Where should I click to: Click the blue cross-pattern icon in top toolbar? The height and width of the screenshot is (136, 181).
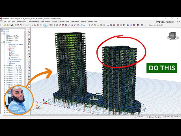pyautogui.click(x=128, y=25)
